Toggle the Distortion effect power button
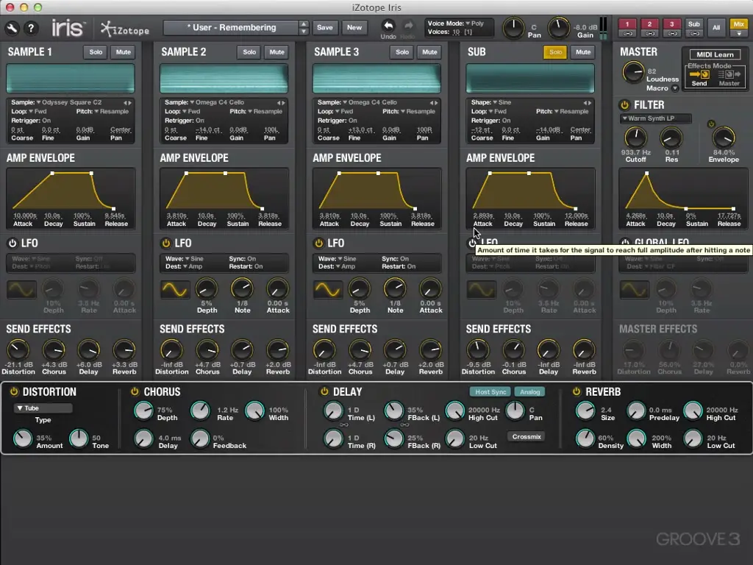This screenshot has height=565, width=753. (x=14, y=391)
